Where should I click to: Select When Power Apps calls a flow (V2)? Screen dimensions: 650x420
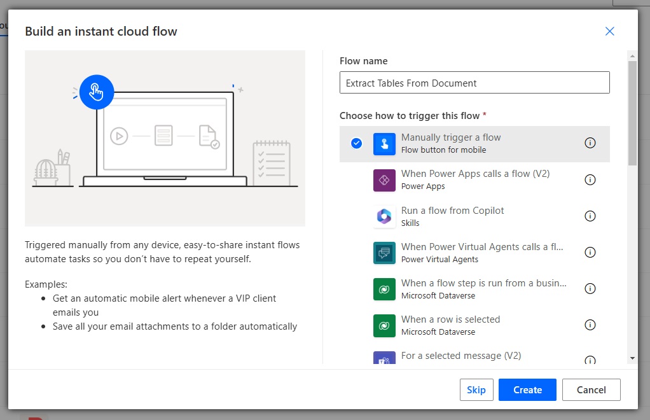[474, 180]
